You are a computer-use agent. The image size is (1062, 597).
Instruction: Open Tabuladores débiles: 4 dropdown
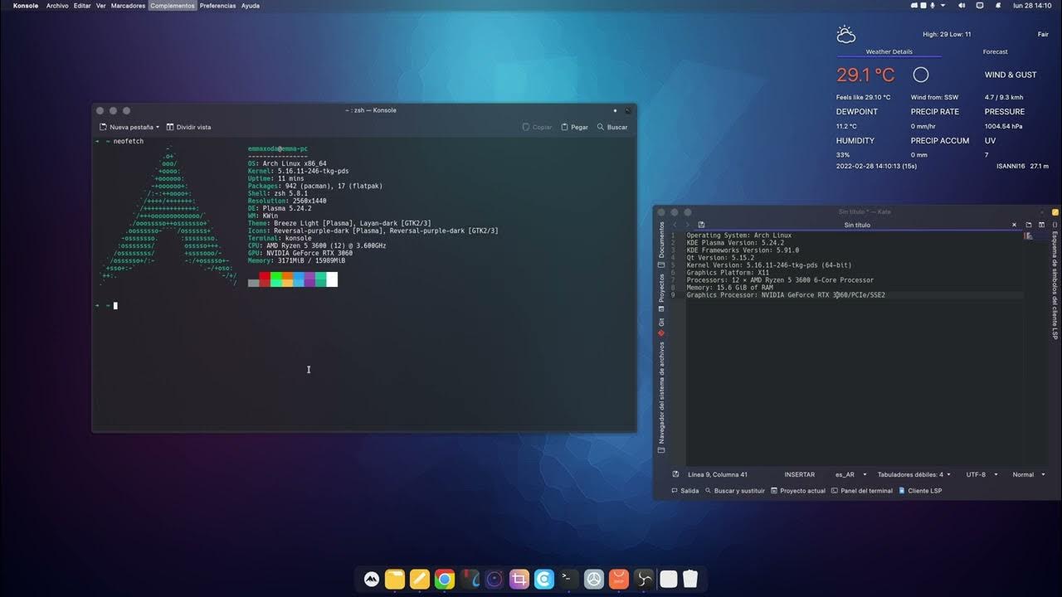point(913,474)
